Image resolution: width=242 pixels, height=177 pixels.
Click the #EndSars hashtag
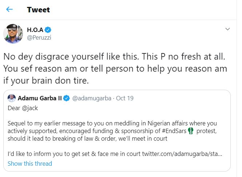pyautogui.click(x=173, y=132)
